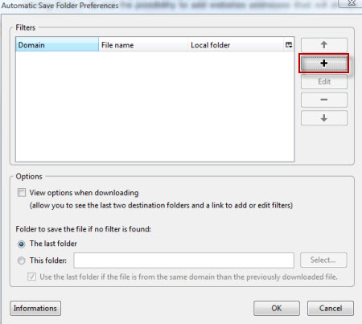The height and width of the screenshot is (324, 362).
Task: Sort filters by the Local folder column header
Action: tap(236, 45)
